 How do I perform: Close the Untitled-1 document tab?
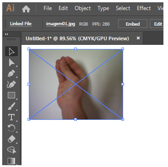(x=138, y=38)
